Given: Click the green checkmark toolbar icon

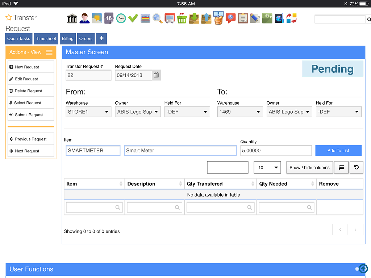Looking at the screenshot, I should point(133,18).
